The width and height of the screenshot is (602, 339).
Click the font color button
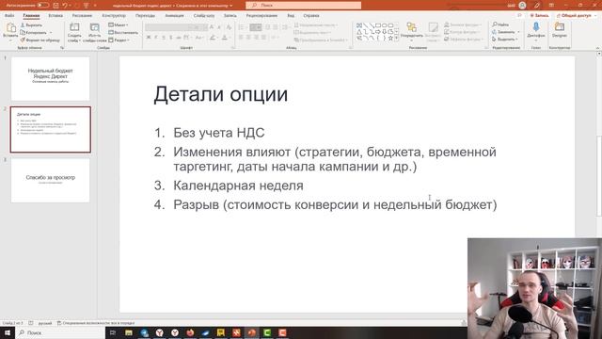[x=225, y=38]
